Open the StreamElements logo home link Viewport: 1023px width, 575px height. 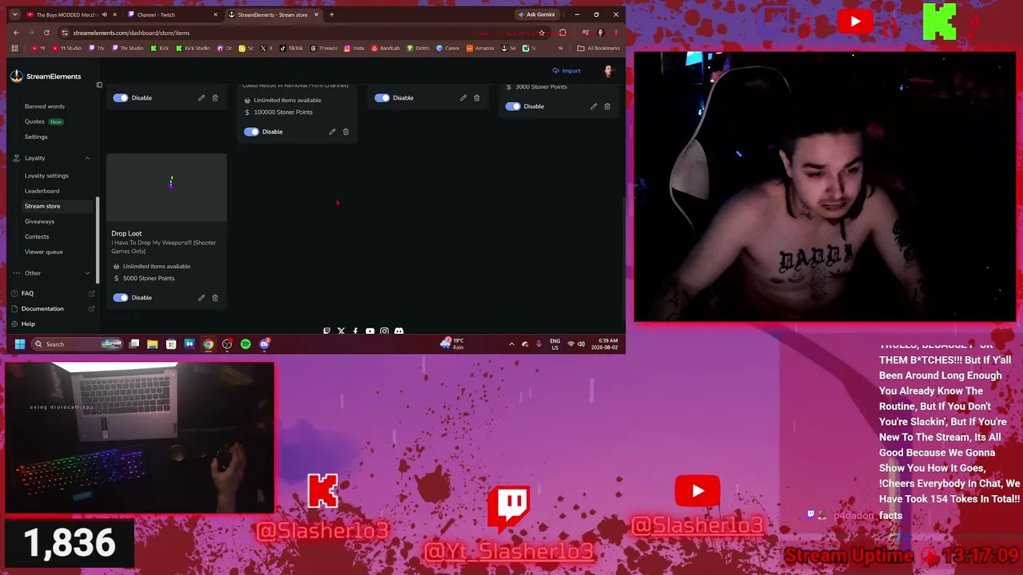46,77
